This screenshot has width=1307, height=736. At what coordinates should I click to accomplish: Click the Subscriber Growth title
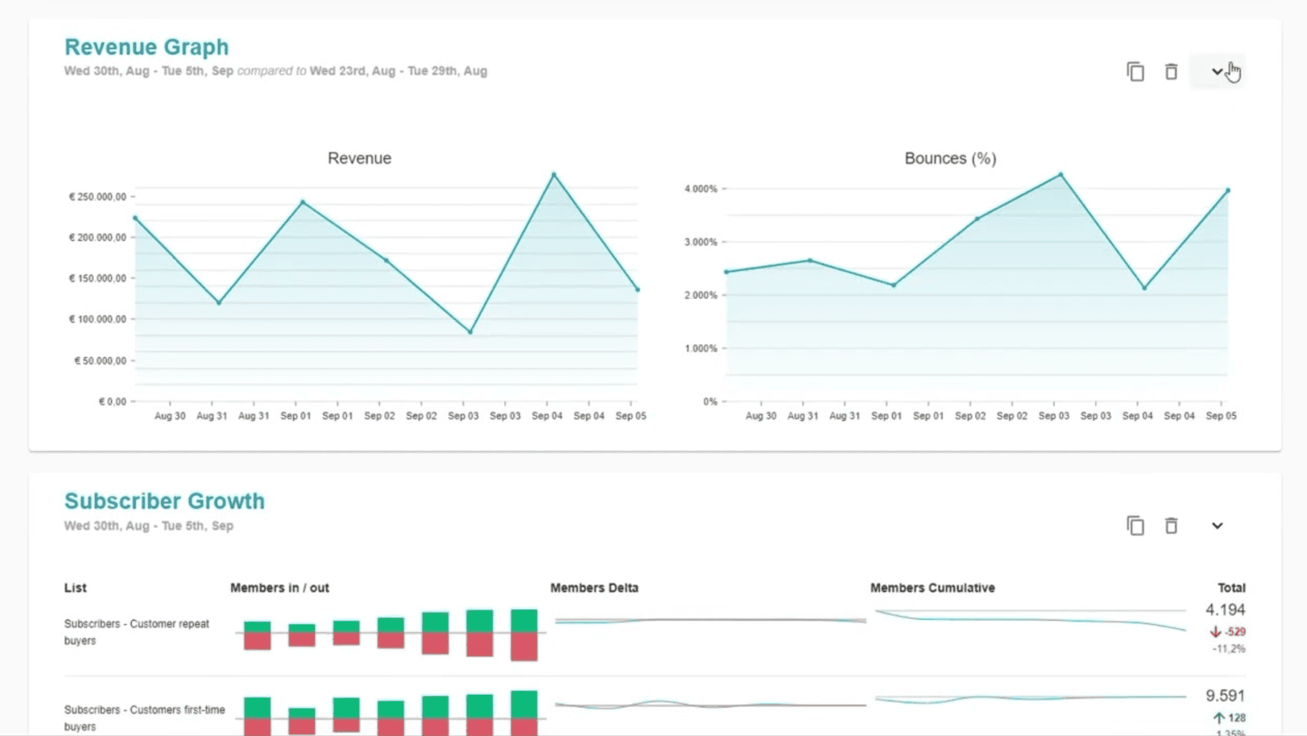pos(164,501)
